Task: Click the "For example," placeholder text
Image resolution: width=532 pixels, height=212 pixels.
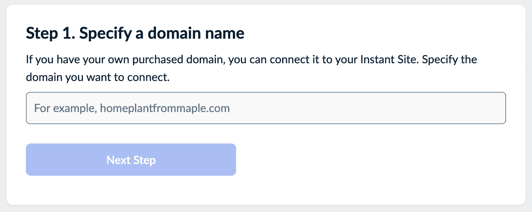Action: click(x=65, y=108)
